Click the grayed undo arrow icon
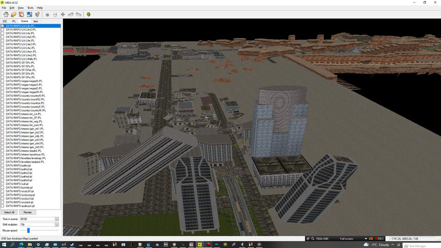441x248 pixels. pos(71,15)
